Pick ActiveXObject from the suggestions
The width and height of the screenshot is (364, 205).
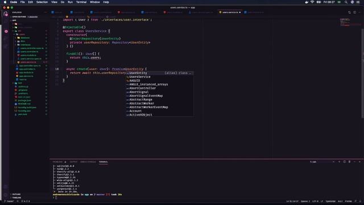pos(160,115)
